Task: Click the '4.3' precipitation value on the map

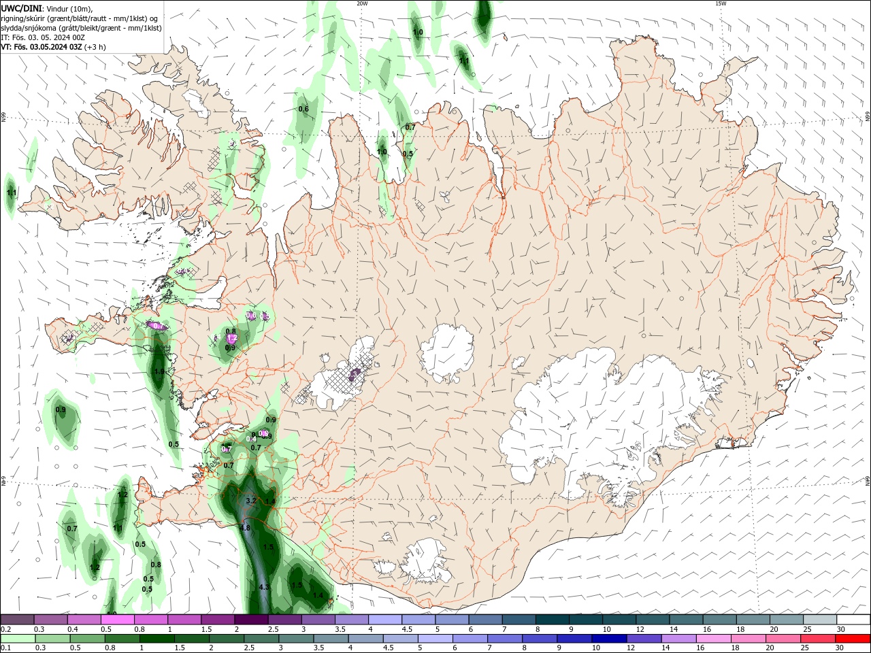Action: [x=265, y=587]
